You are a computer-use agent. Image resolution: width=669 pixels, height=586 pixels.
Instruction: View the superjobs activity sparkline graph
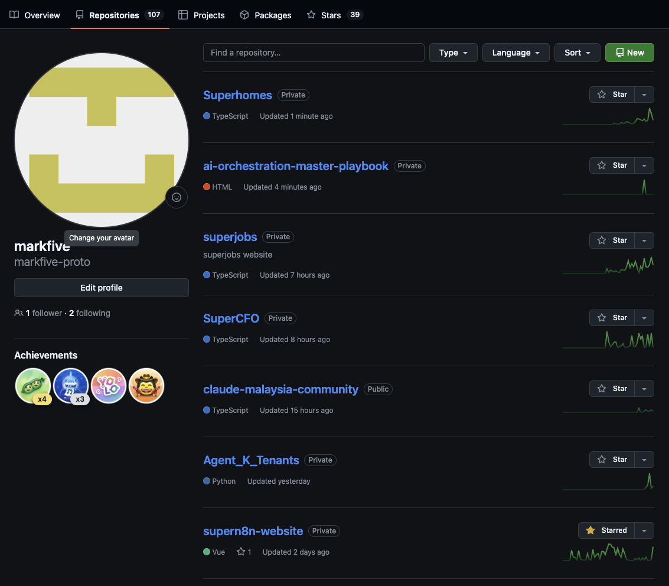click(x=608, y=265)
